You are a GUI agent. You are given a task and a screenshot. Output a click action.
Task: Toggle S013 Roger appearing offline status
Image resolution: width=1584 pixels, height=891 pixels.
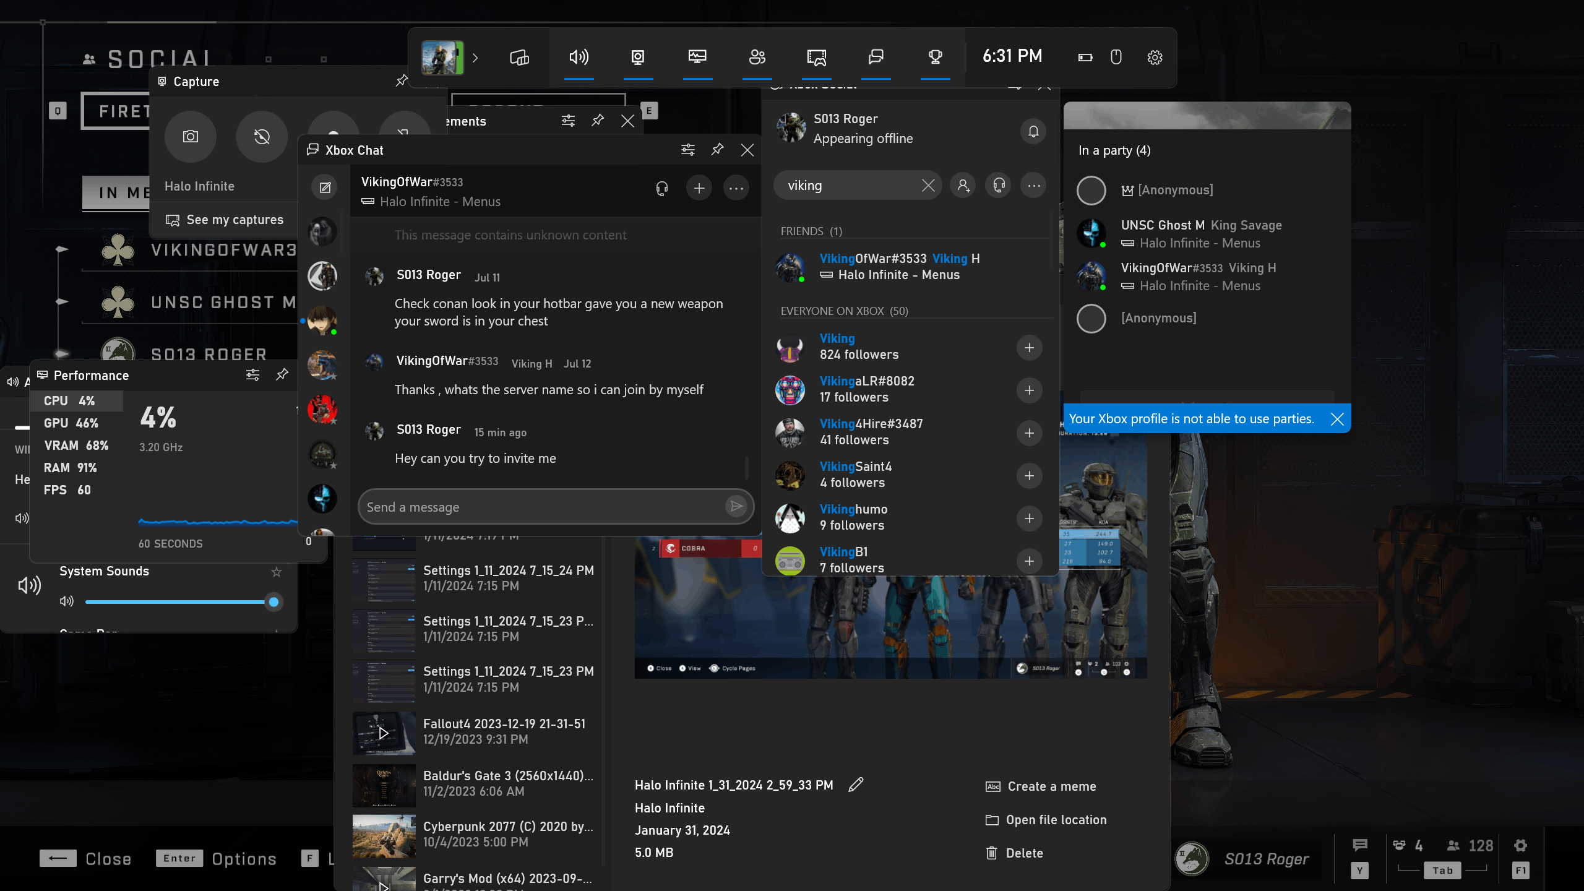point(863,139)
